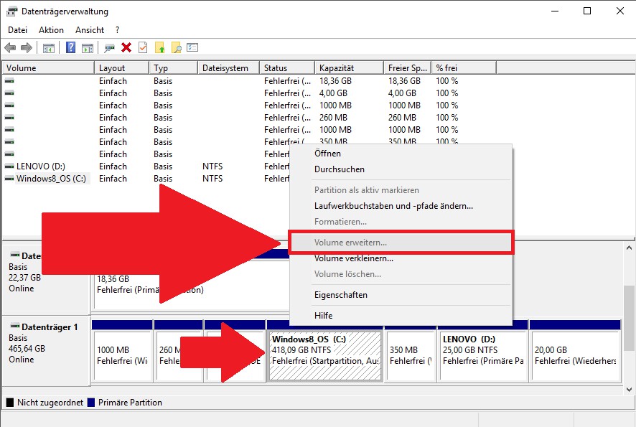
Task: Click Öffnen in the context menu
Action: point(327,154)
